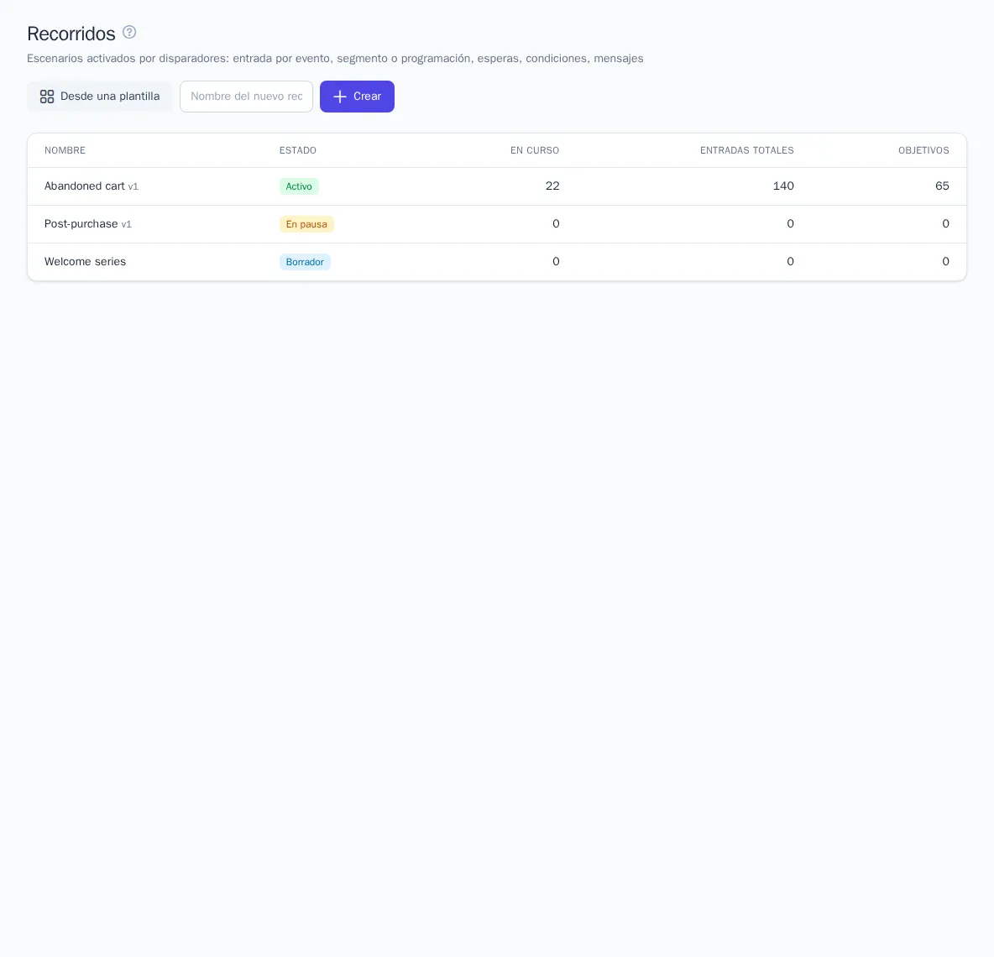Open the Abandoned cart journey
Image resolution: width=994 pixels, height=957 pixels.
point(84,186)
